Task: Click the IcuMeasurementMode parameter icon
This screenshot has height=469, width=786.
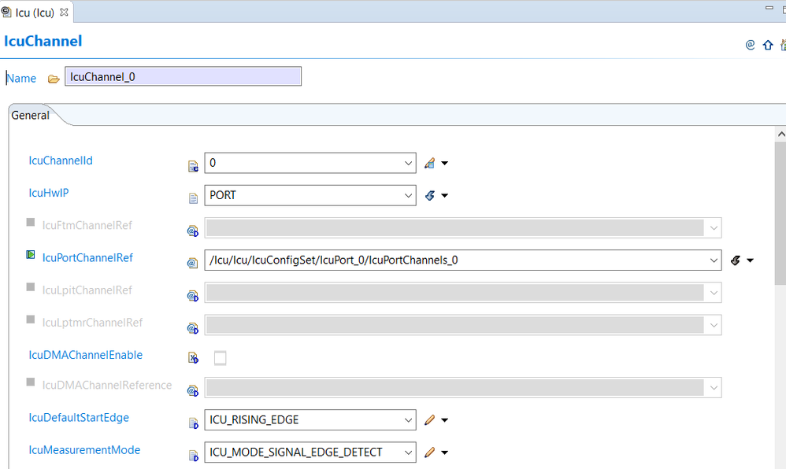Action: tap(193, 456)
